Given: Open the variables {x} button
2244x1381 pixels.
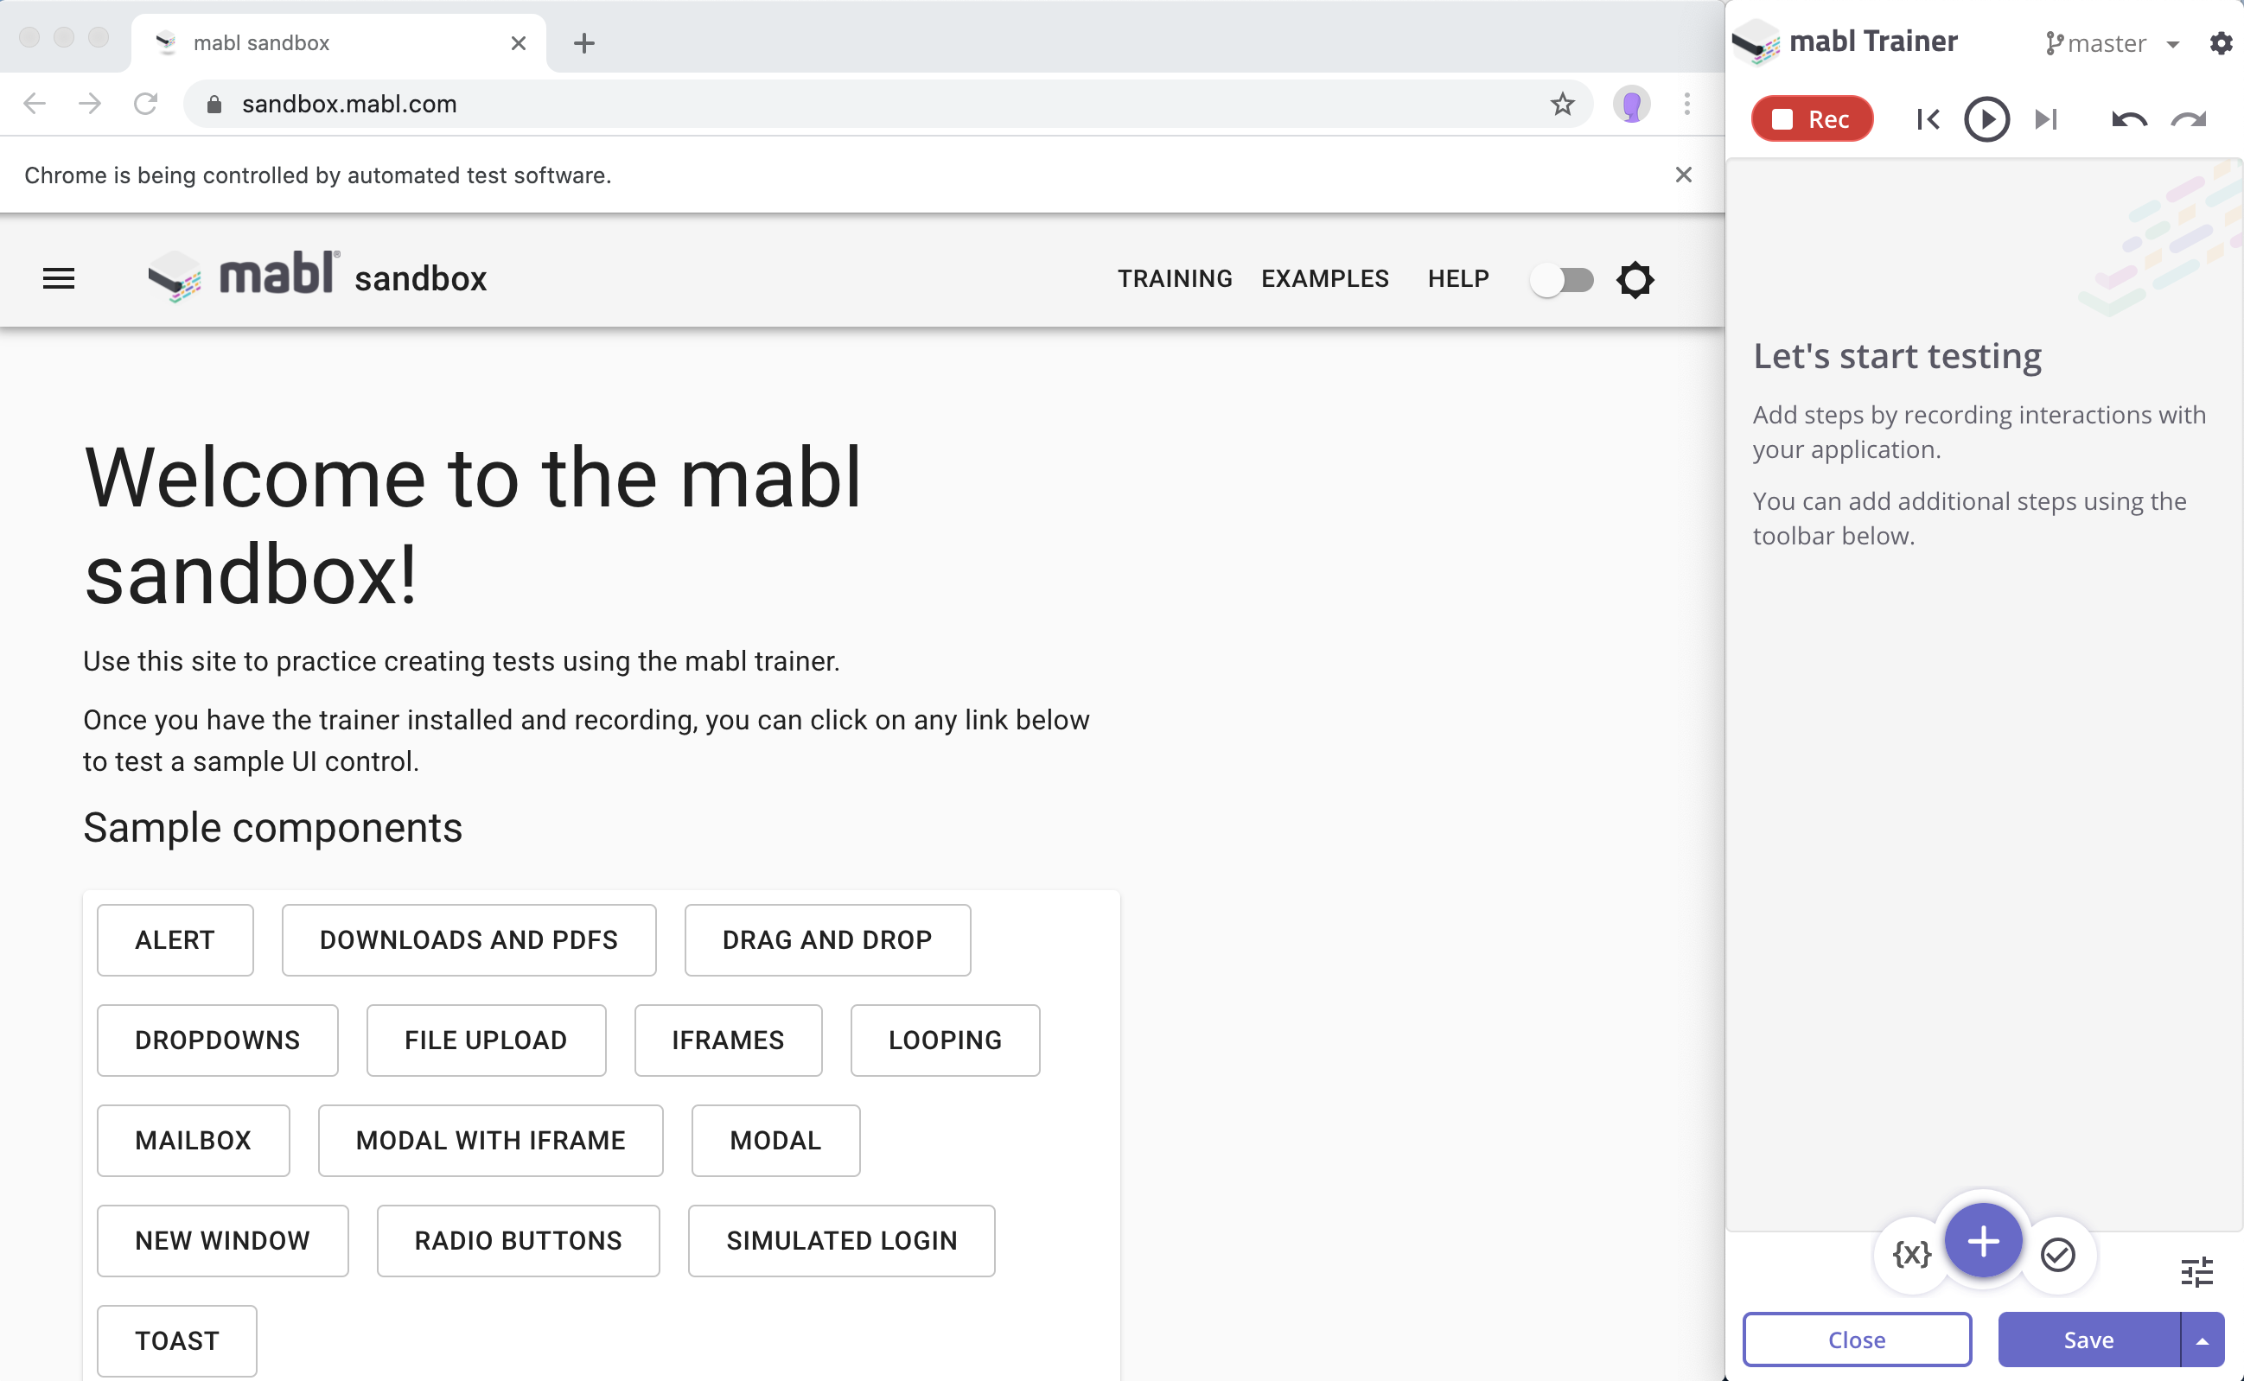Looking at the screenshot, I should pyautogui.click(x=1911, y=1254).
